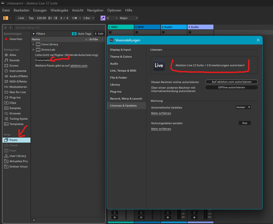The width and height of the screenshot is (273, 224).
Task: Click track 4 Audio volume fader
Action: tap(205, 214)
